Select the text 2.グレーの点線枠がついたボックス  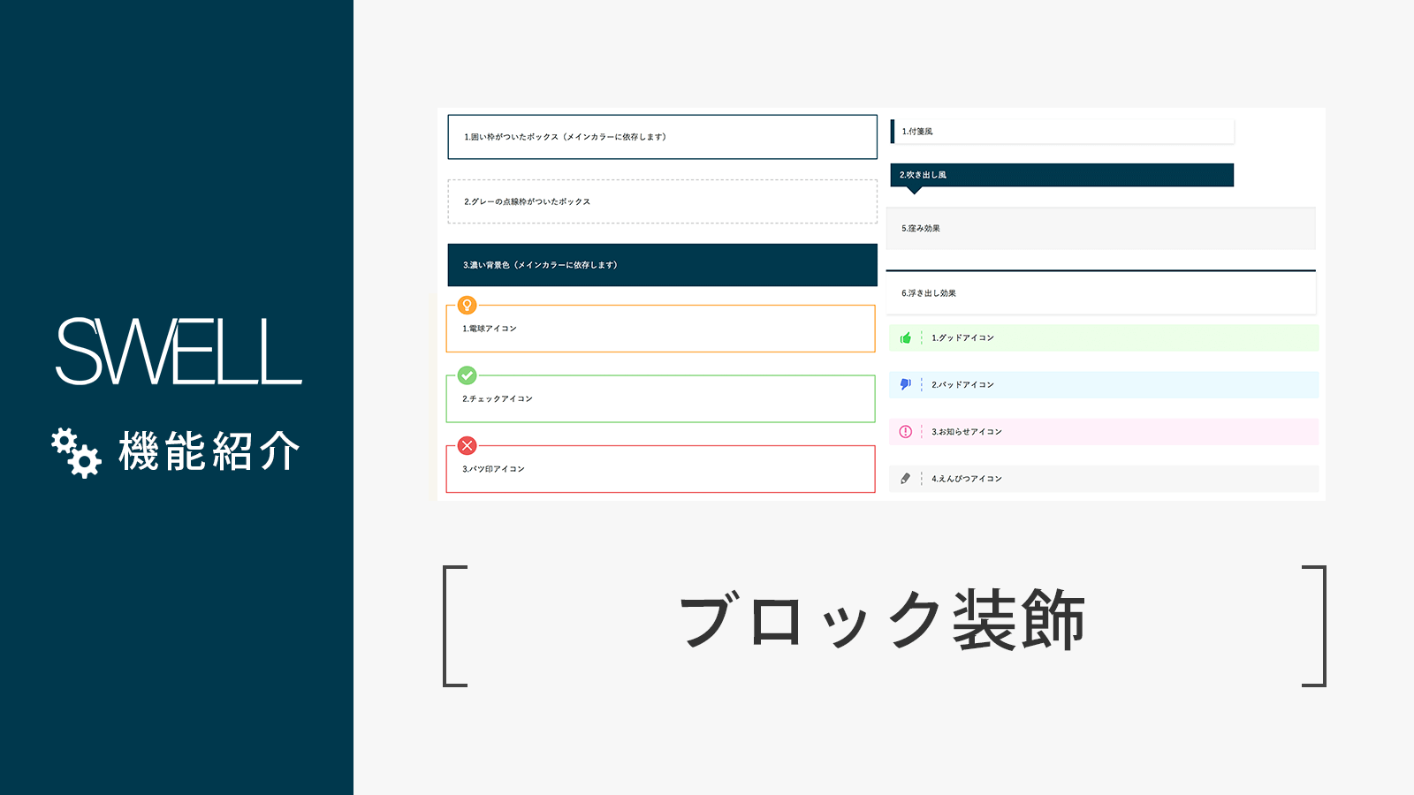[528, 201]
